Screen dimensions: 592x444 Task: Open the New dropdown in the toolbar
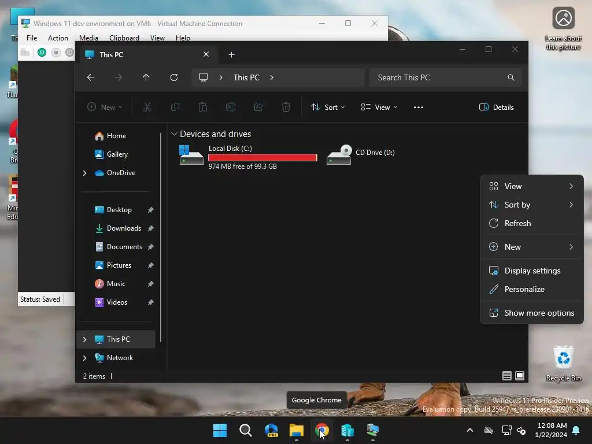tap(105, 107)
